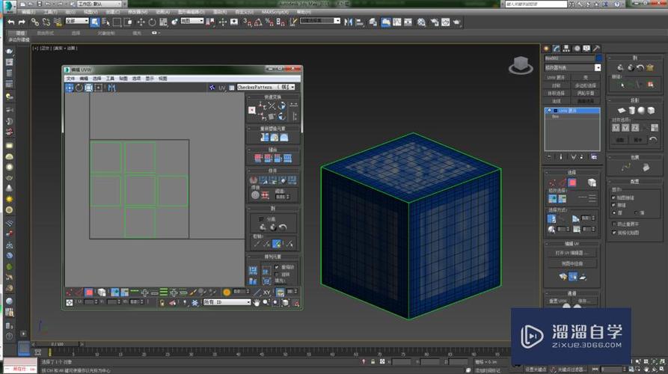The width and height of the screenshot is (668, 374).
Task: Toggle second display checkbox in configuration rollout
Action: point(613,205)
